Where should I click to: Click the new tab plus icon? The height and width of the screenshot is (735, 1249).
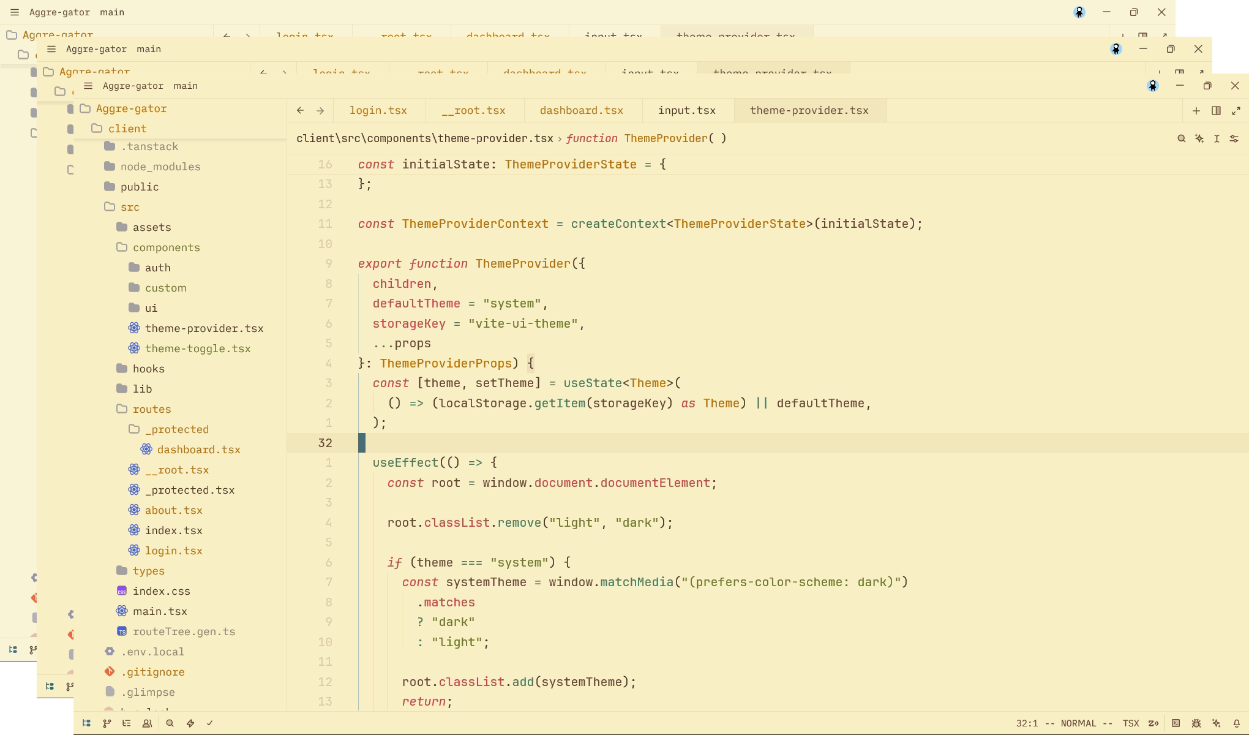pyautogui.click(x=1196, y=111)
